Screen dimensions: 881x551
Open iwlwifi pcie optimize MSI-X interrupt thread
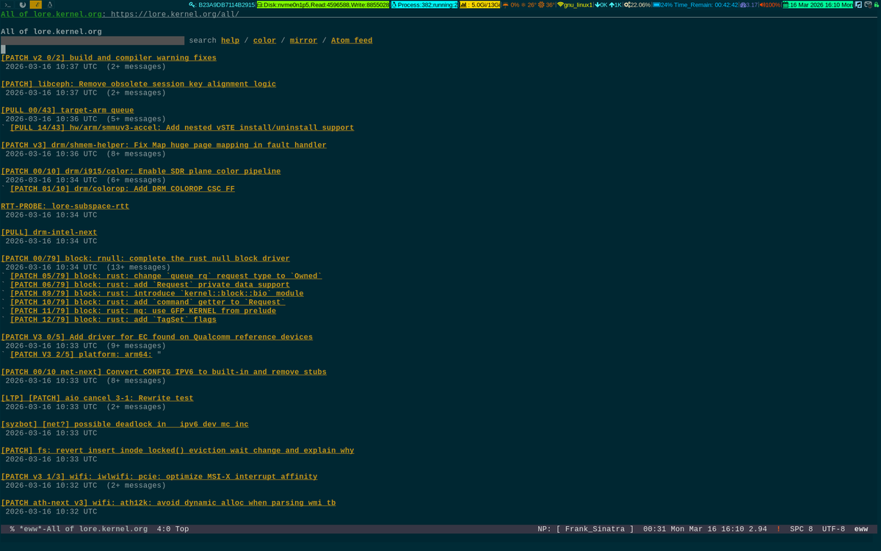[x=159, y=477]
